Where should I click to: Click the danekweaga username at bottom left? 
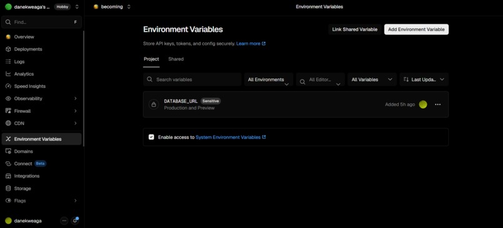coord(28,221)
